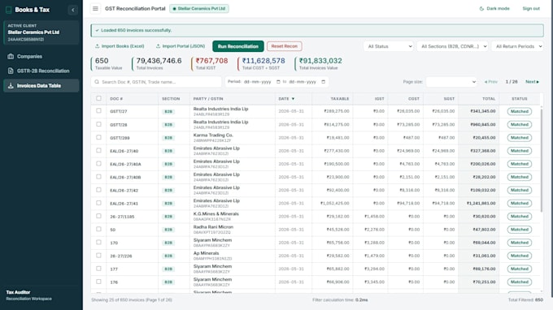Image resolution: width=553 pixels, height=310 pixels.
Task: Click the ₹91,833,032 total invoices value
Action: pos(320,61)
